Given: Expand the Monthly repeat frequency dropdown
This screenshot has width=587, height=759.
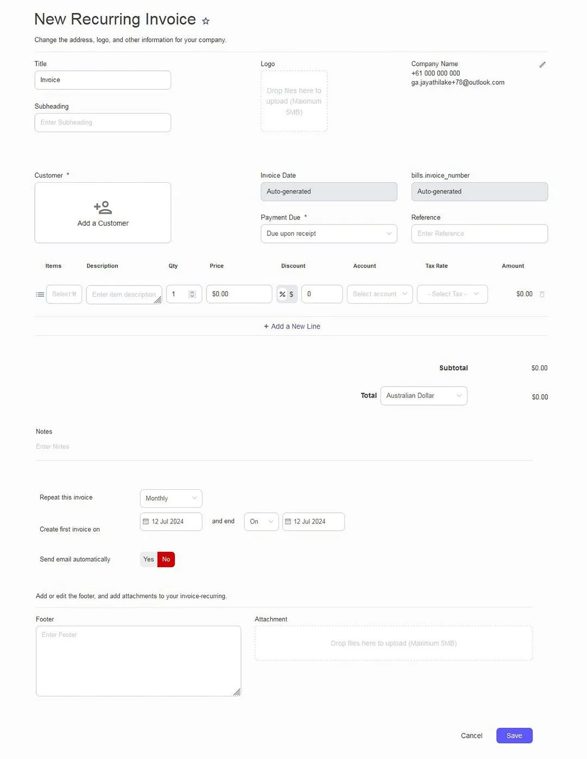Looking at the screenshot, I should tap(171, 499).
